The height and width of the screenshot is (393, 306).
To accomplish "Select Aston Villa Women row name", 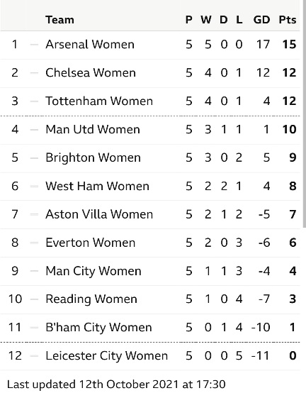I will [x=99, y=214].
